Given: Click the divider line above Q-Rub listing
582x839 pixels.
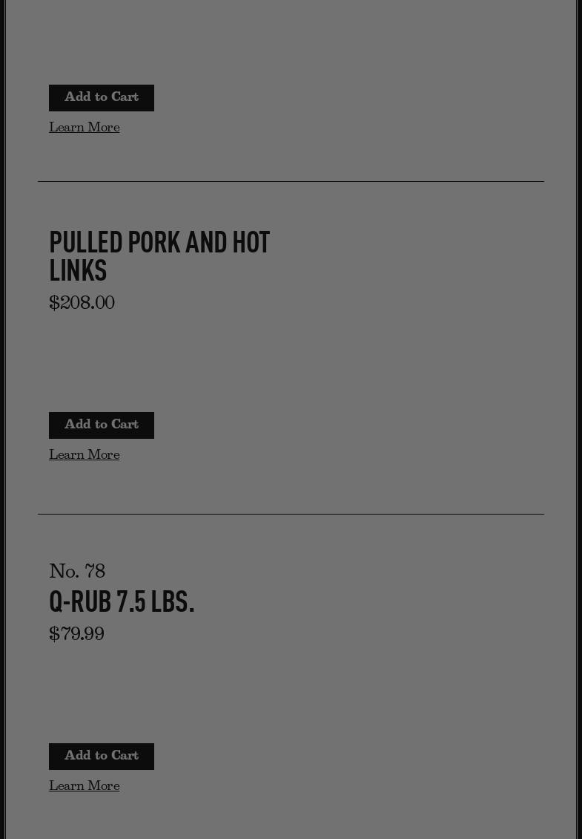Looking at the screenshot, I should (x=291, y=514).
